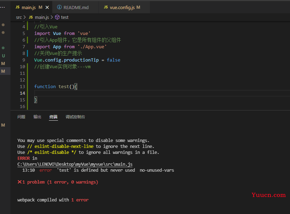This screenshot has width=290, height=214.
Task: Click main.js in the breadcrumb
Action: tap(42, 17)
